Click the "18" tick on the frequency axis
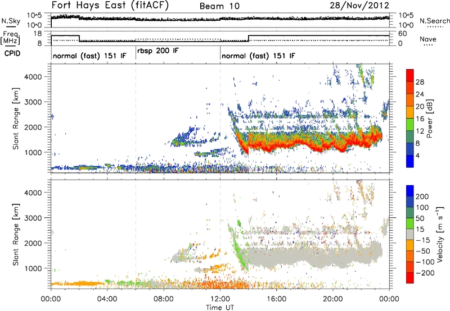The image size is (450, 311). 38,34
